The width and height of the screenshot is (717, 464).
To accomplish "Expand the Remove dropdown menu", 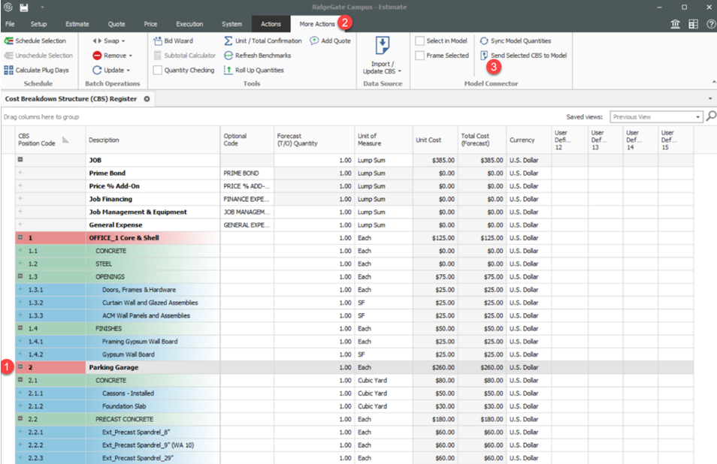I will click(x=130, y=56).
